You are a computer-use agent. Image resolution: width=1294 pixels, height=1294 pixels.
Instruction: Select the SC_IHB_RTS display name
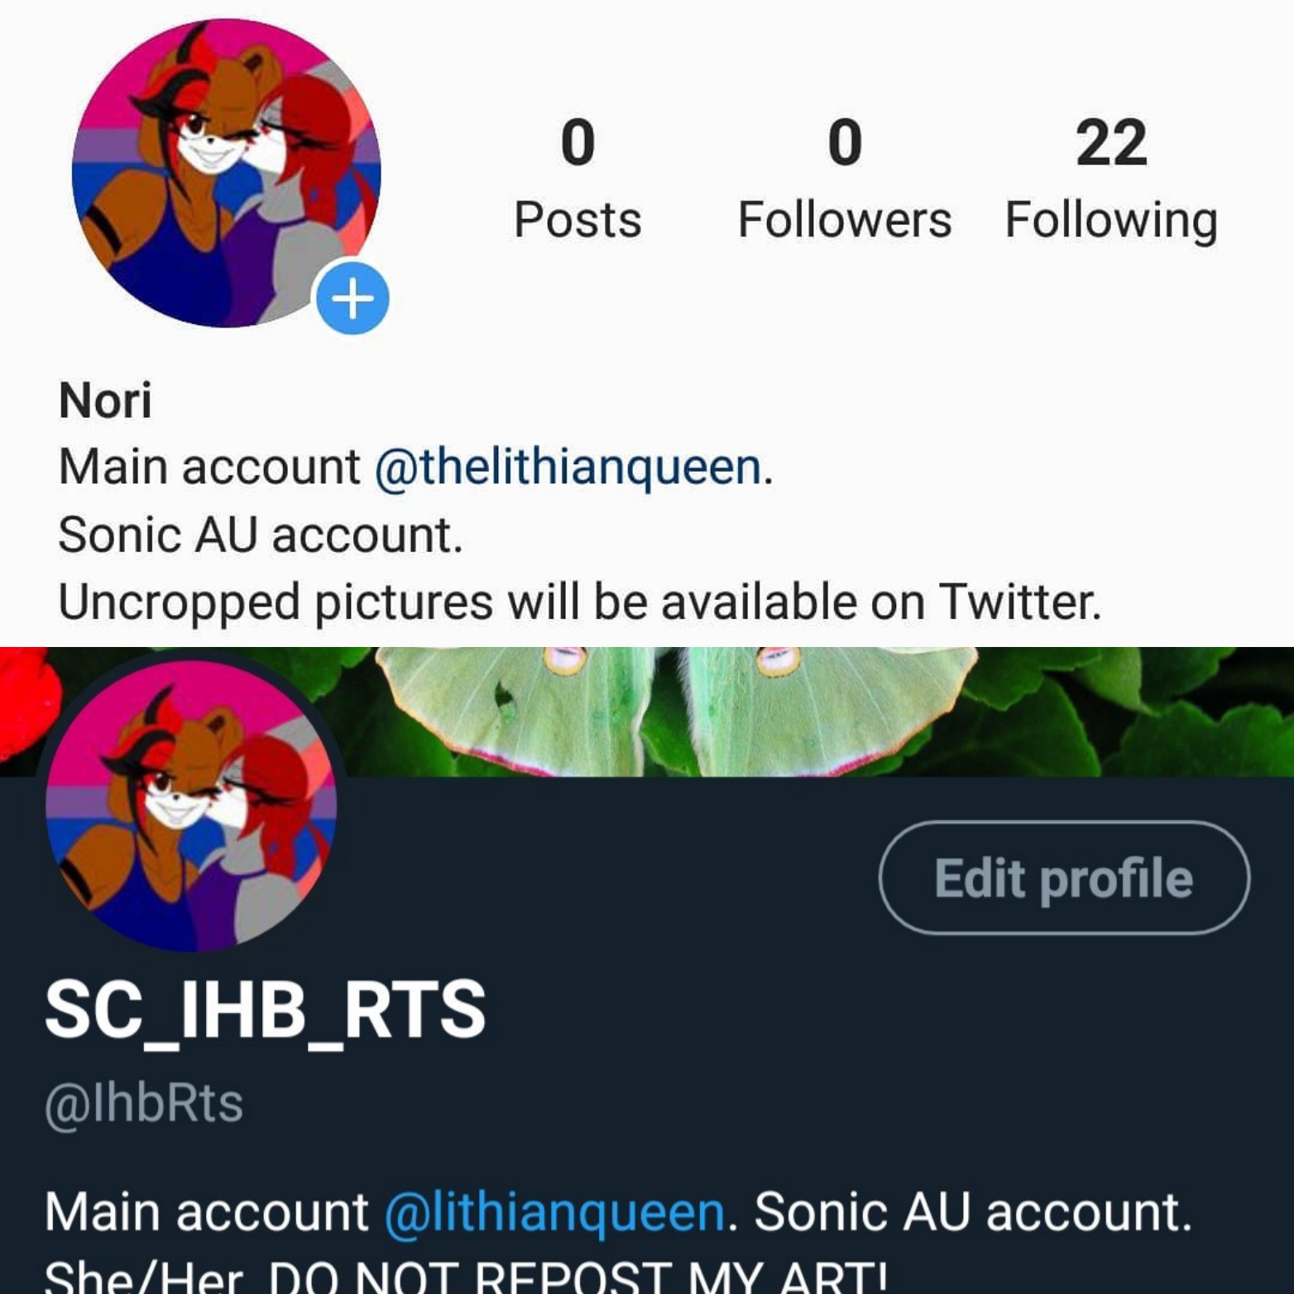coord(266,1009)
